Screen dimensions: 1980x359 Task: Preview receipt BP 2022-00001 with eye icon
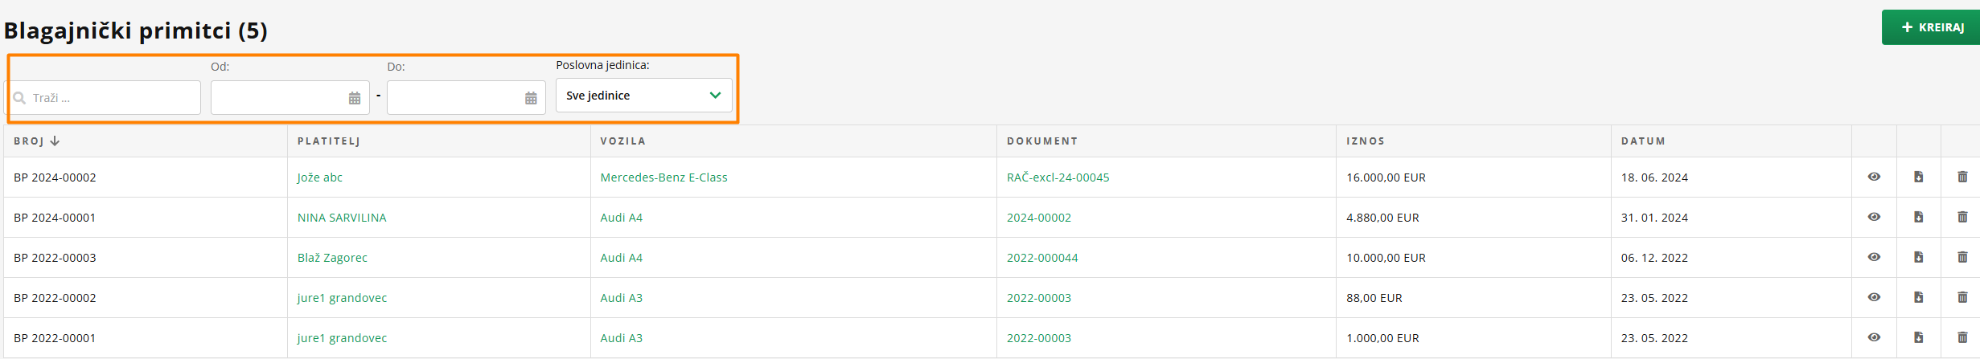click(1874, 337)
